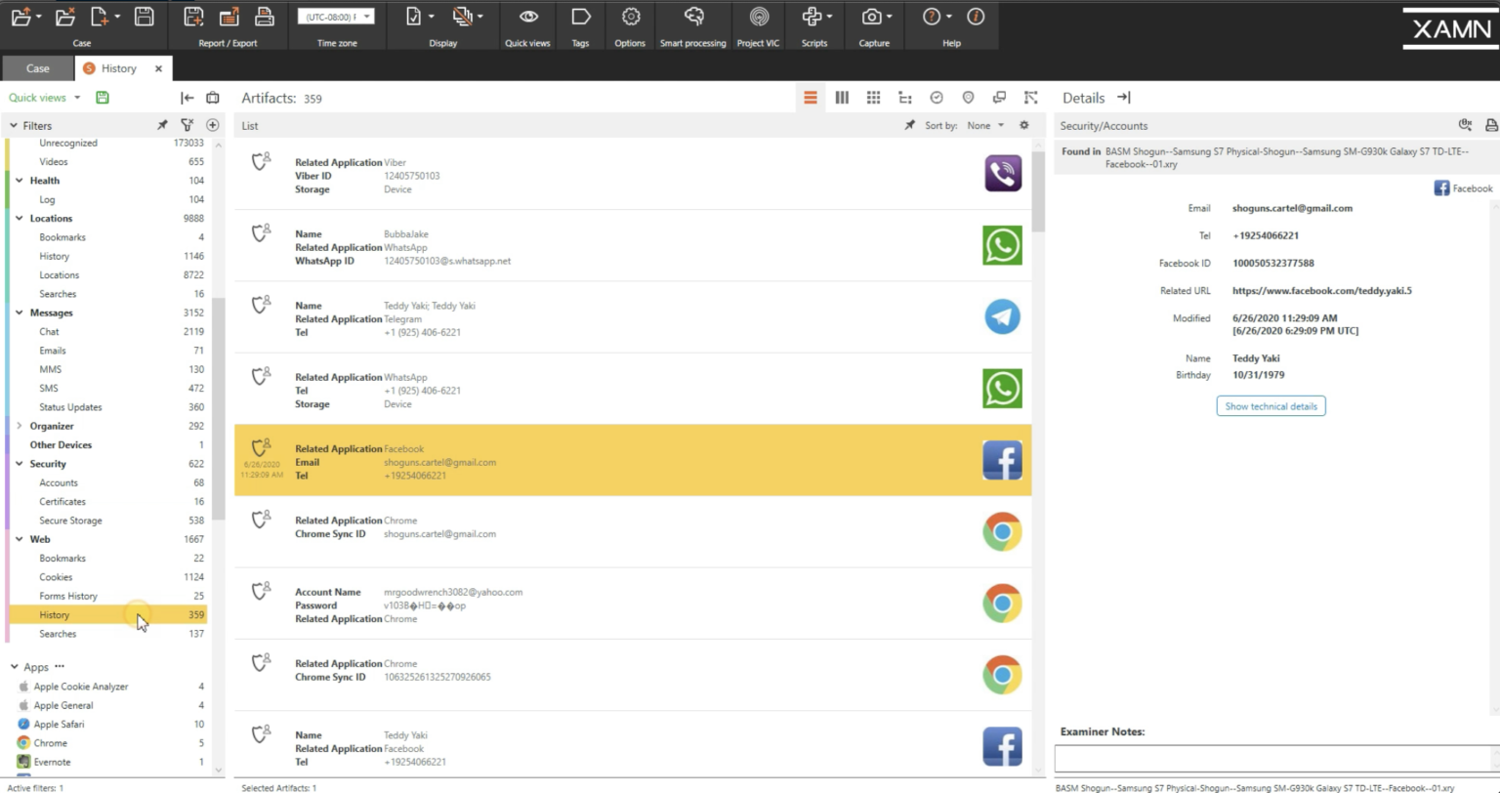Image resolution: width=1500 pixels, height=793 pixels.
Task: Open the Quick views eye icon in toolbar
Action: coord(527,16)
